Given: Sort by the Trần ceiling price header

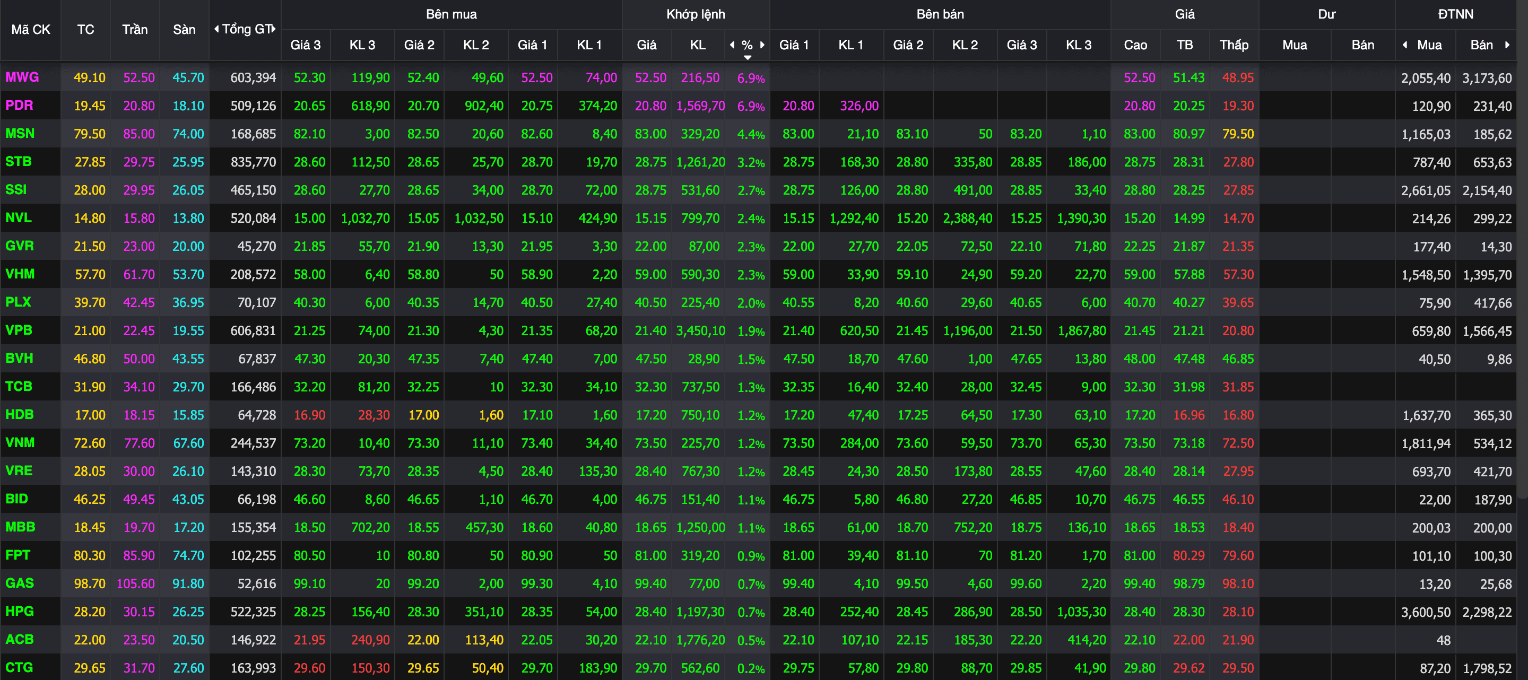Looking at the screenshot, I should pos(135,30).
